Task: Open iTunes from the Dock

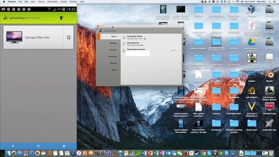Action: [x=79, y=153]
